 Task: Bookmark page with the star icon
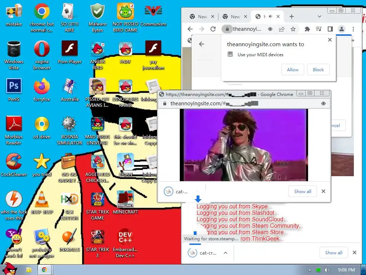tap(293, 29)
